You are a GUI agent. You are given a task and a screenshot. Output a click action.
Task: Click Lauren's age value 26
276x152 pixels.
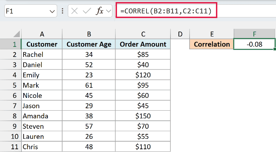click(x=89, y=136)
